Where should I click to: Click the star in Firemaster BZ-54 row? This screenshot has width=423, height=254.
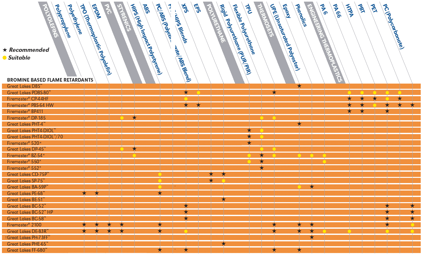coord(262,156)
